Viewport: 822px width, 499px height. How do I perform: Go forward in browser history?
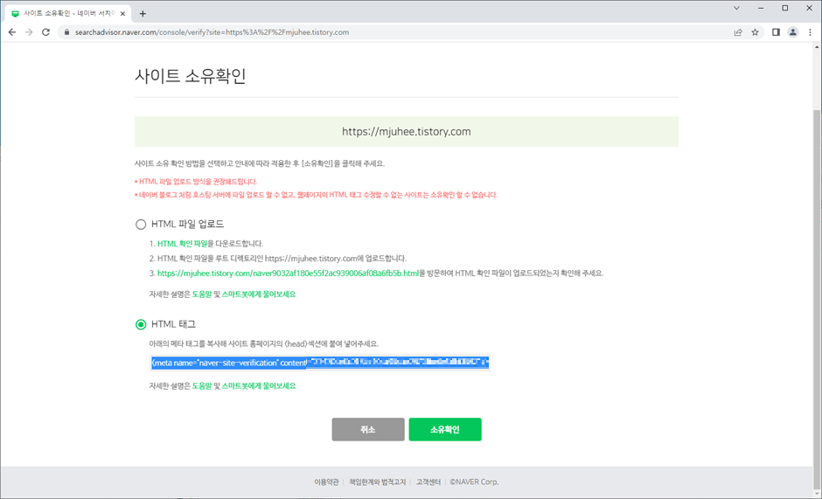pyautogui.click(x=29, y=32)
